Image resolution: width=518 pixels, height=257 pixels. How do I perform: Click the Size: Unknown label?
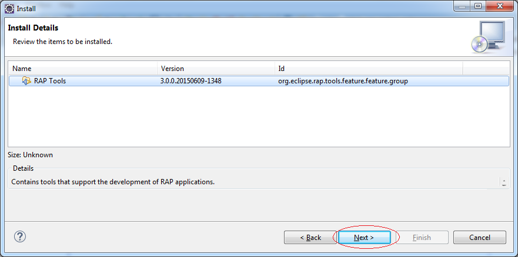[x=31, y=155]
